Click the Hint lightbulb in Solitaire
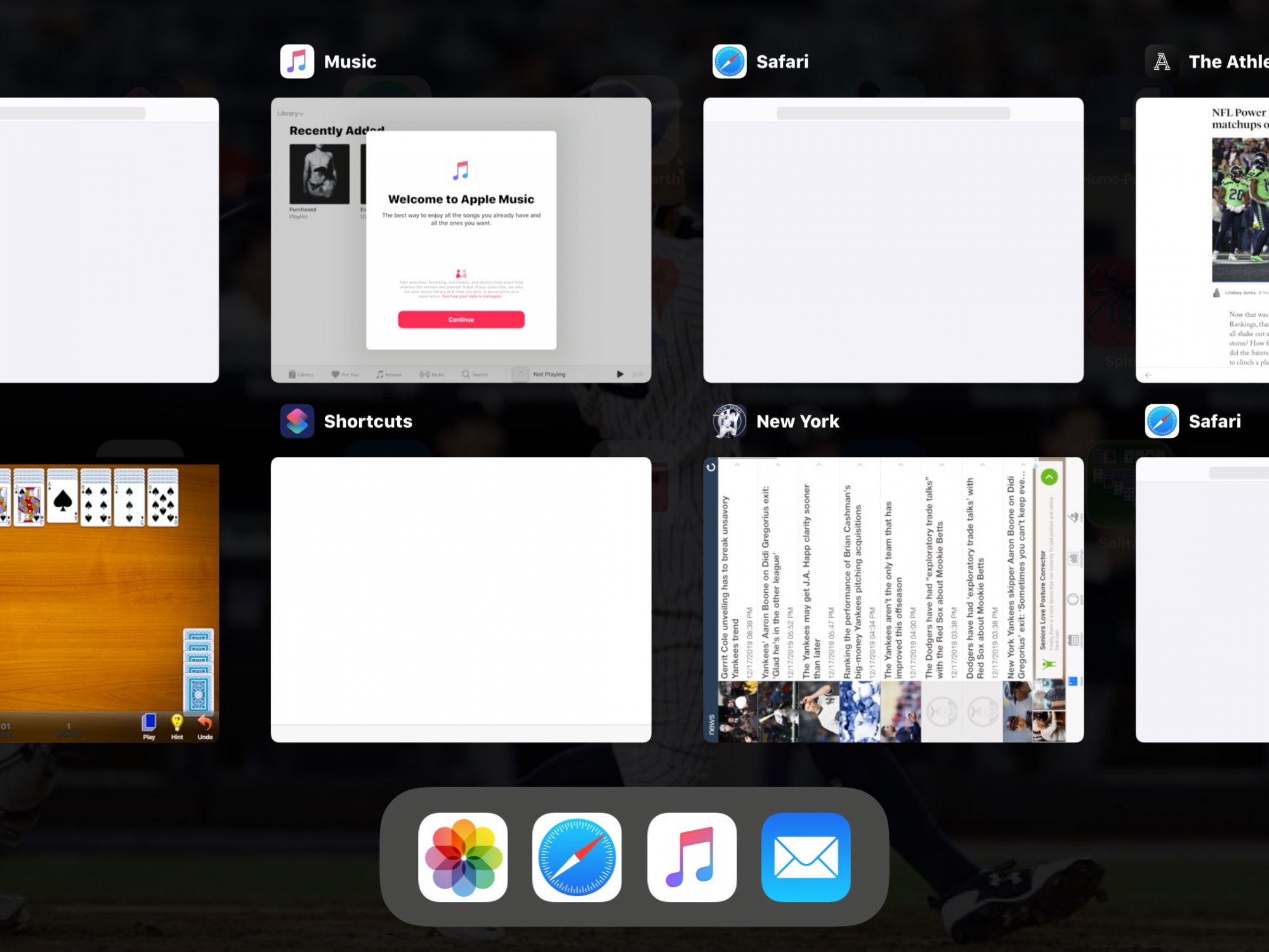 [177, 727]
